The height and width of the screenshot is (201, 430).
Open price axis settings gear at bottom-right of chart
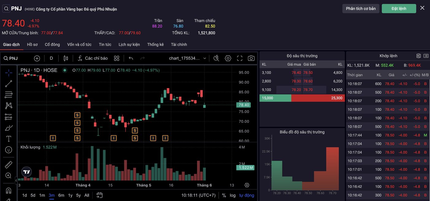tap(247, 185)
